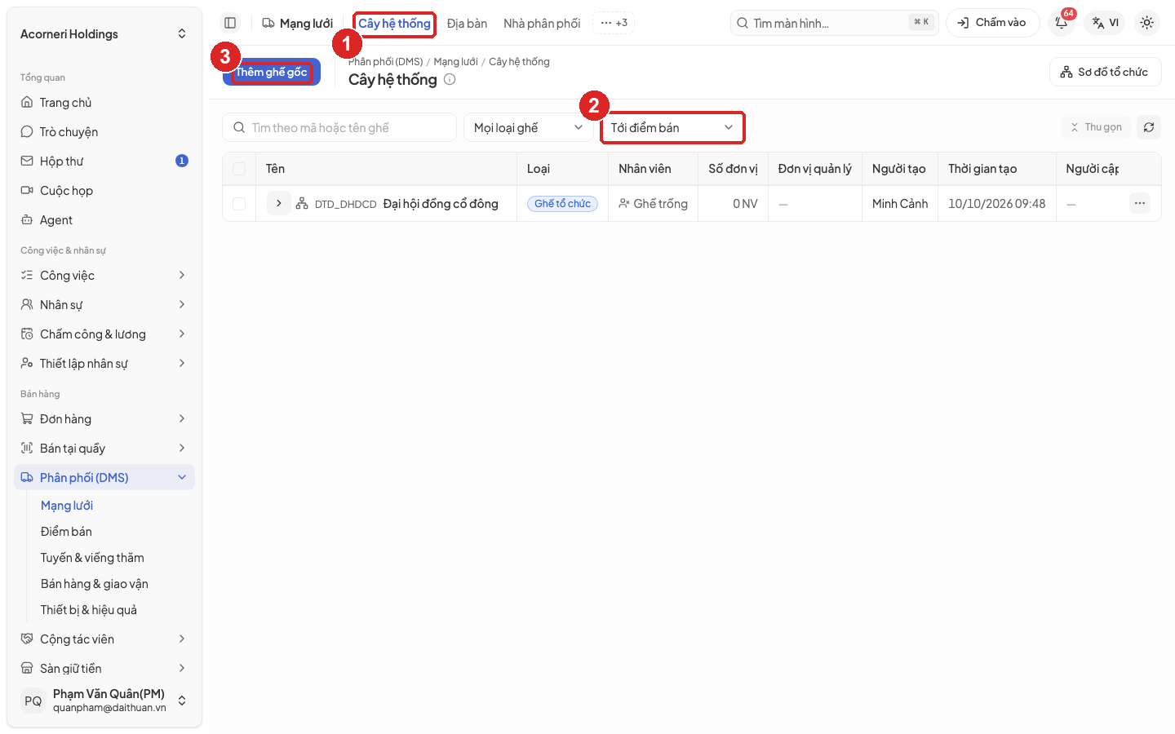The image size is (1175, 734).
Task: Click the Thêm ghế gốc button
Action: pyautogui.click(x=272, y=72)
